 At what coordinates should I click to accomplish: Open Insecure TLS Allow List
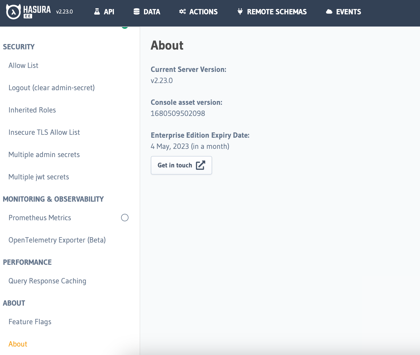tap(44, 132)
